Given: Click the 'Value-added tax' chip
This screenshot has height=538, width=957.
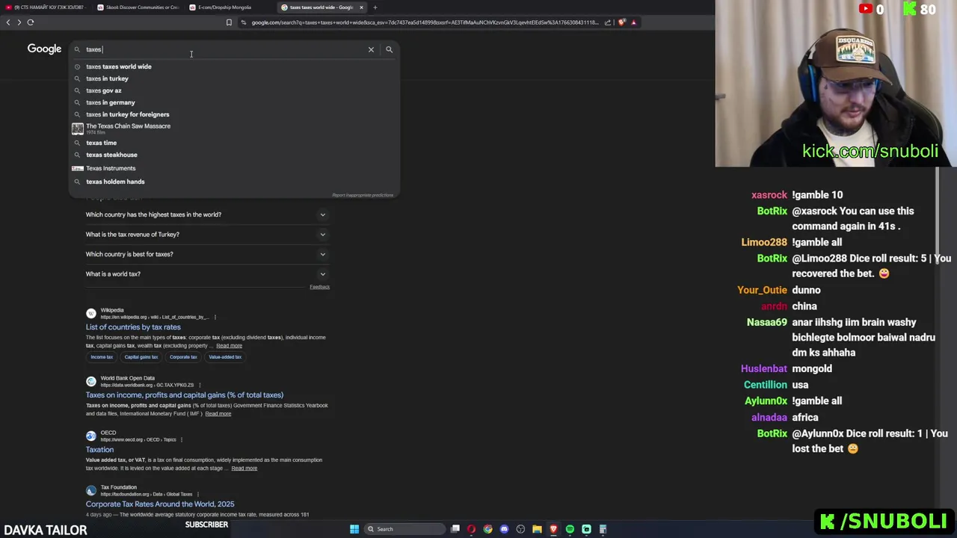Looking at the screenshot, I should click(x=225, y=357).
